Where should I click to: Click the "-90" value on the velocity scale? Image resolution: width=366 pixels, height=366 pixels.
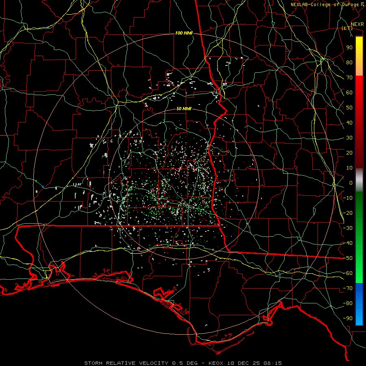point(348,318)
